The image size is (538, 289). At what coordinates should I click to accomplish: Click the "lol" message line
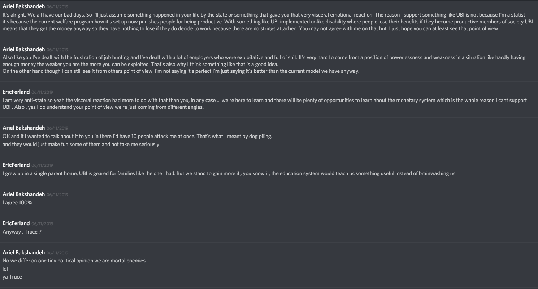click(x=5, y=269)
